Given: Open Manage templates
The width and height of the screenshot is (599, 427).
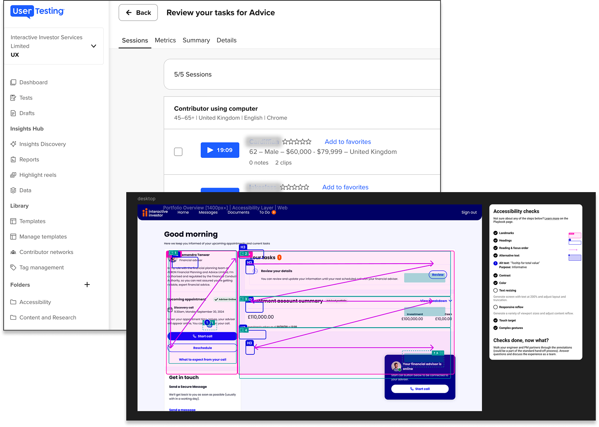Looking at the screenshot, I should click(38, 237).
